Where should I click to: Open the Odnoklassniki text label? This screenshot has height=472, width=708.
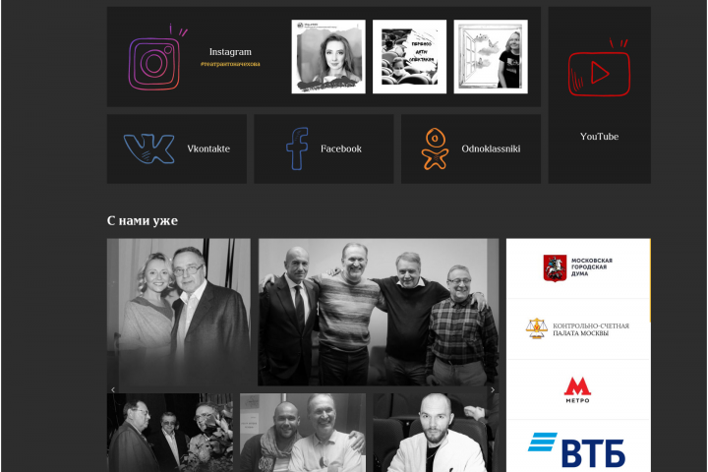pos(491,148)
